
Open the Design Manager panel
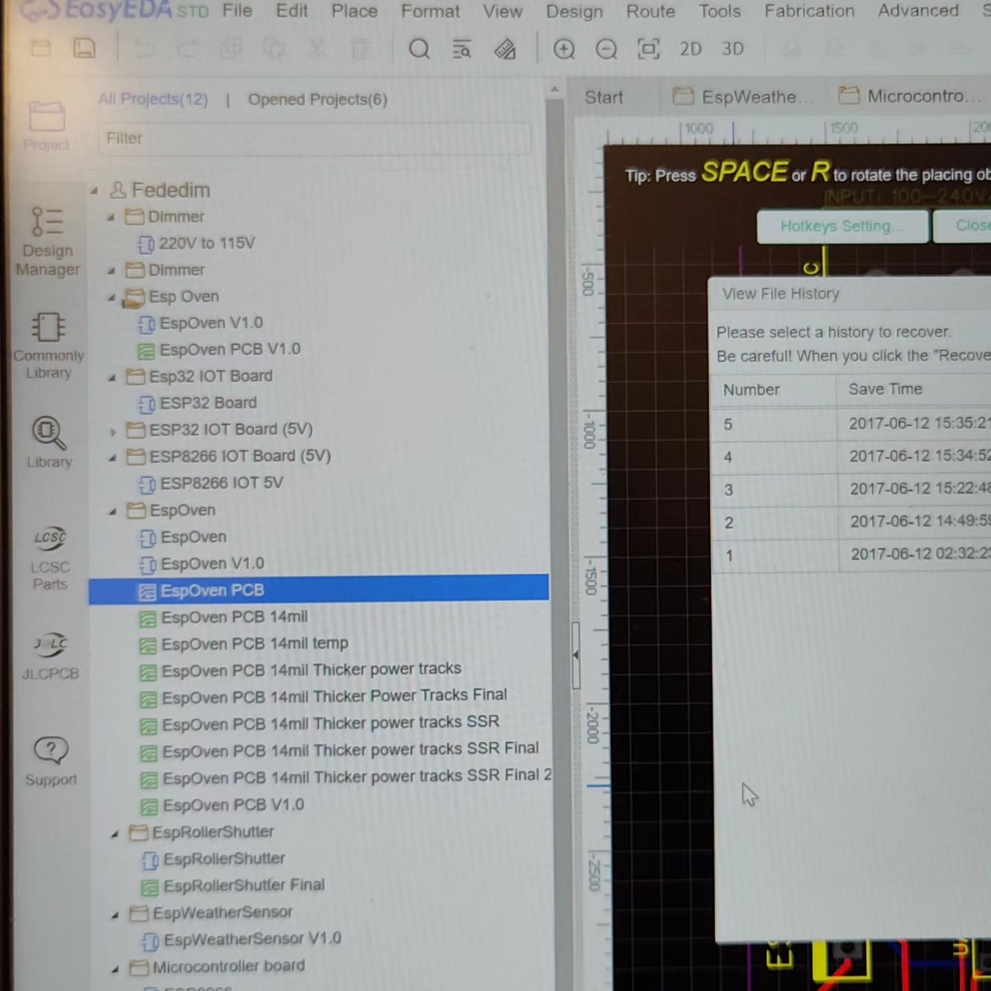pyautogui.click(x=47, y=241)
